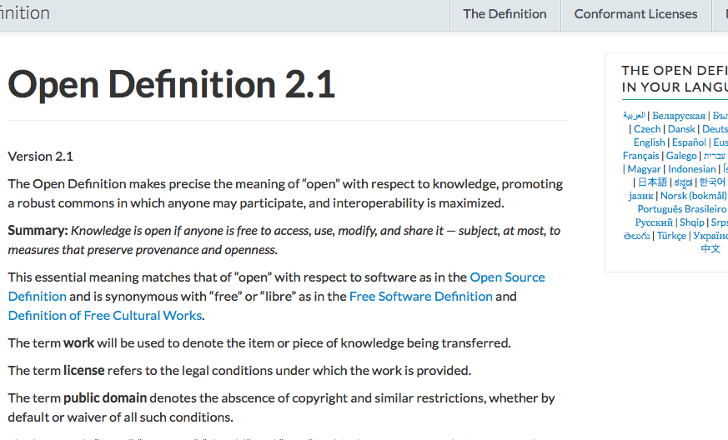Switch to Русский translation
The image size is (728, 440).
pyautogui.click(x=654, y=222)
